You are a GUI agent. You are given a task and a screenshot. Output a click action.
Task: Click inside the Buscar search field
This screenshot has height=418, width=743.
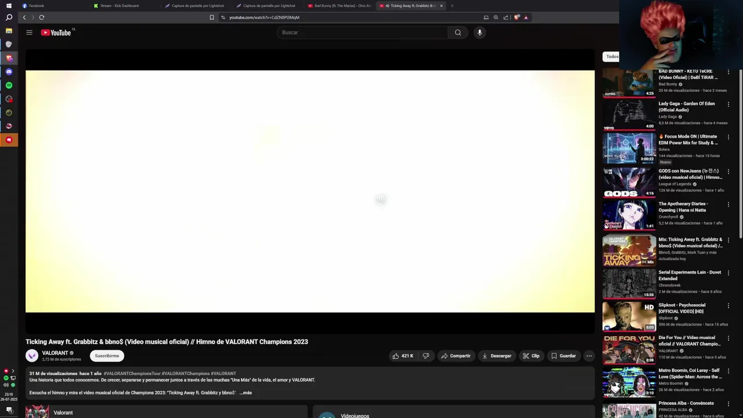(x=363, y=33)
